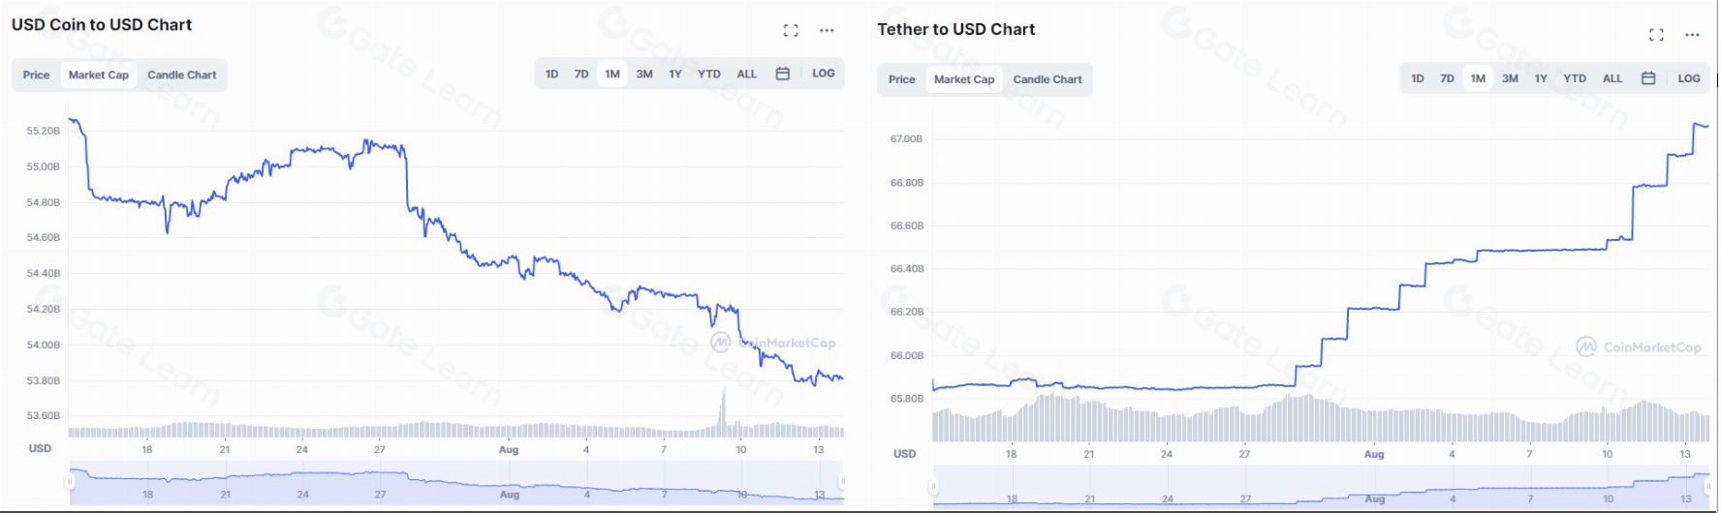Open more options on USD Coin chart
1721x513 pixels.
(x=827, y=31)
